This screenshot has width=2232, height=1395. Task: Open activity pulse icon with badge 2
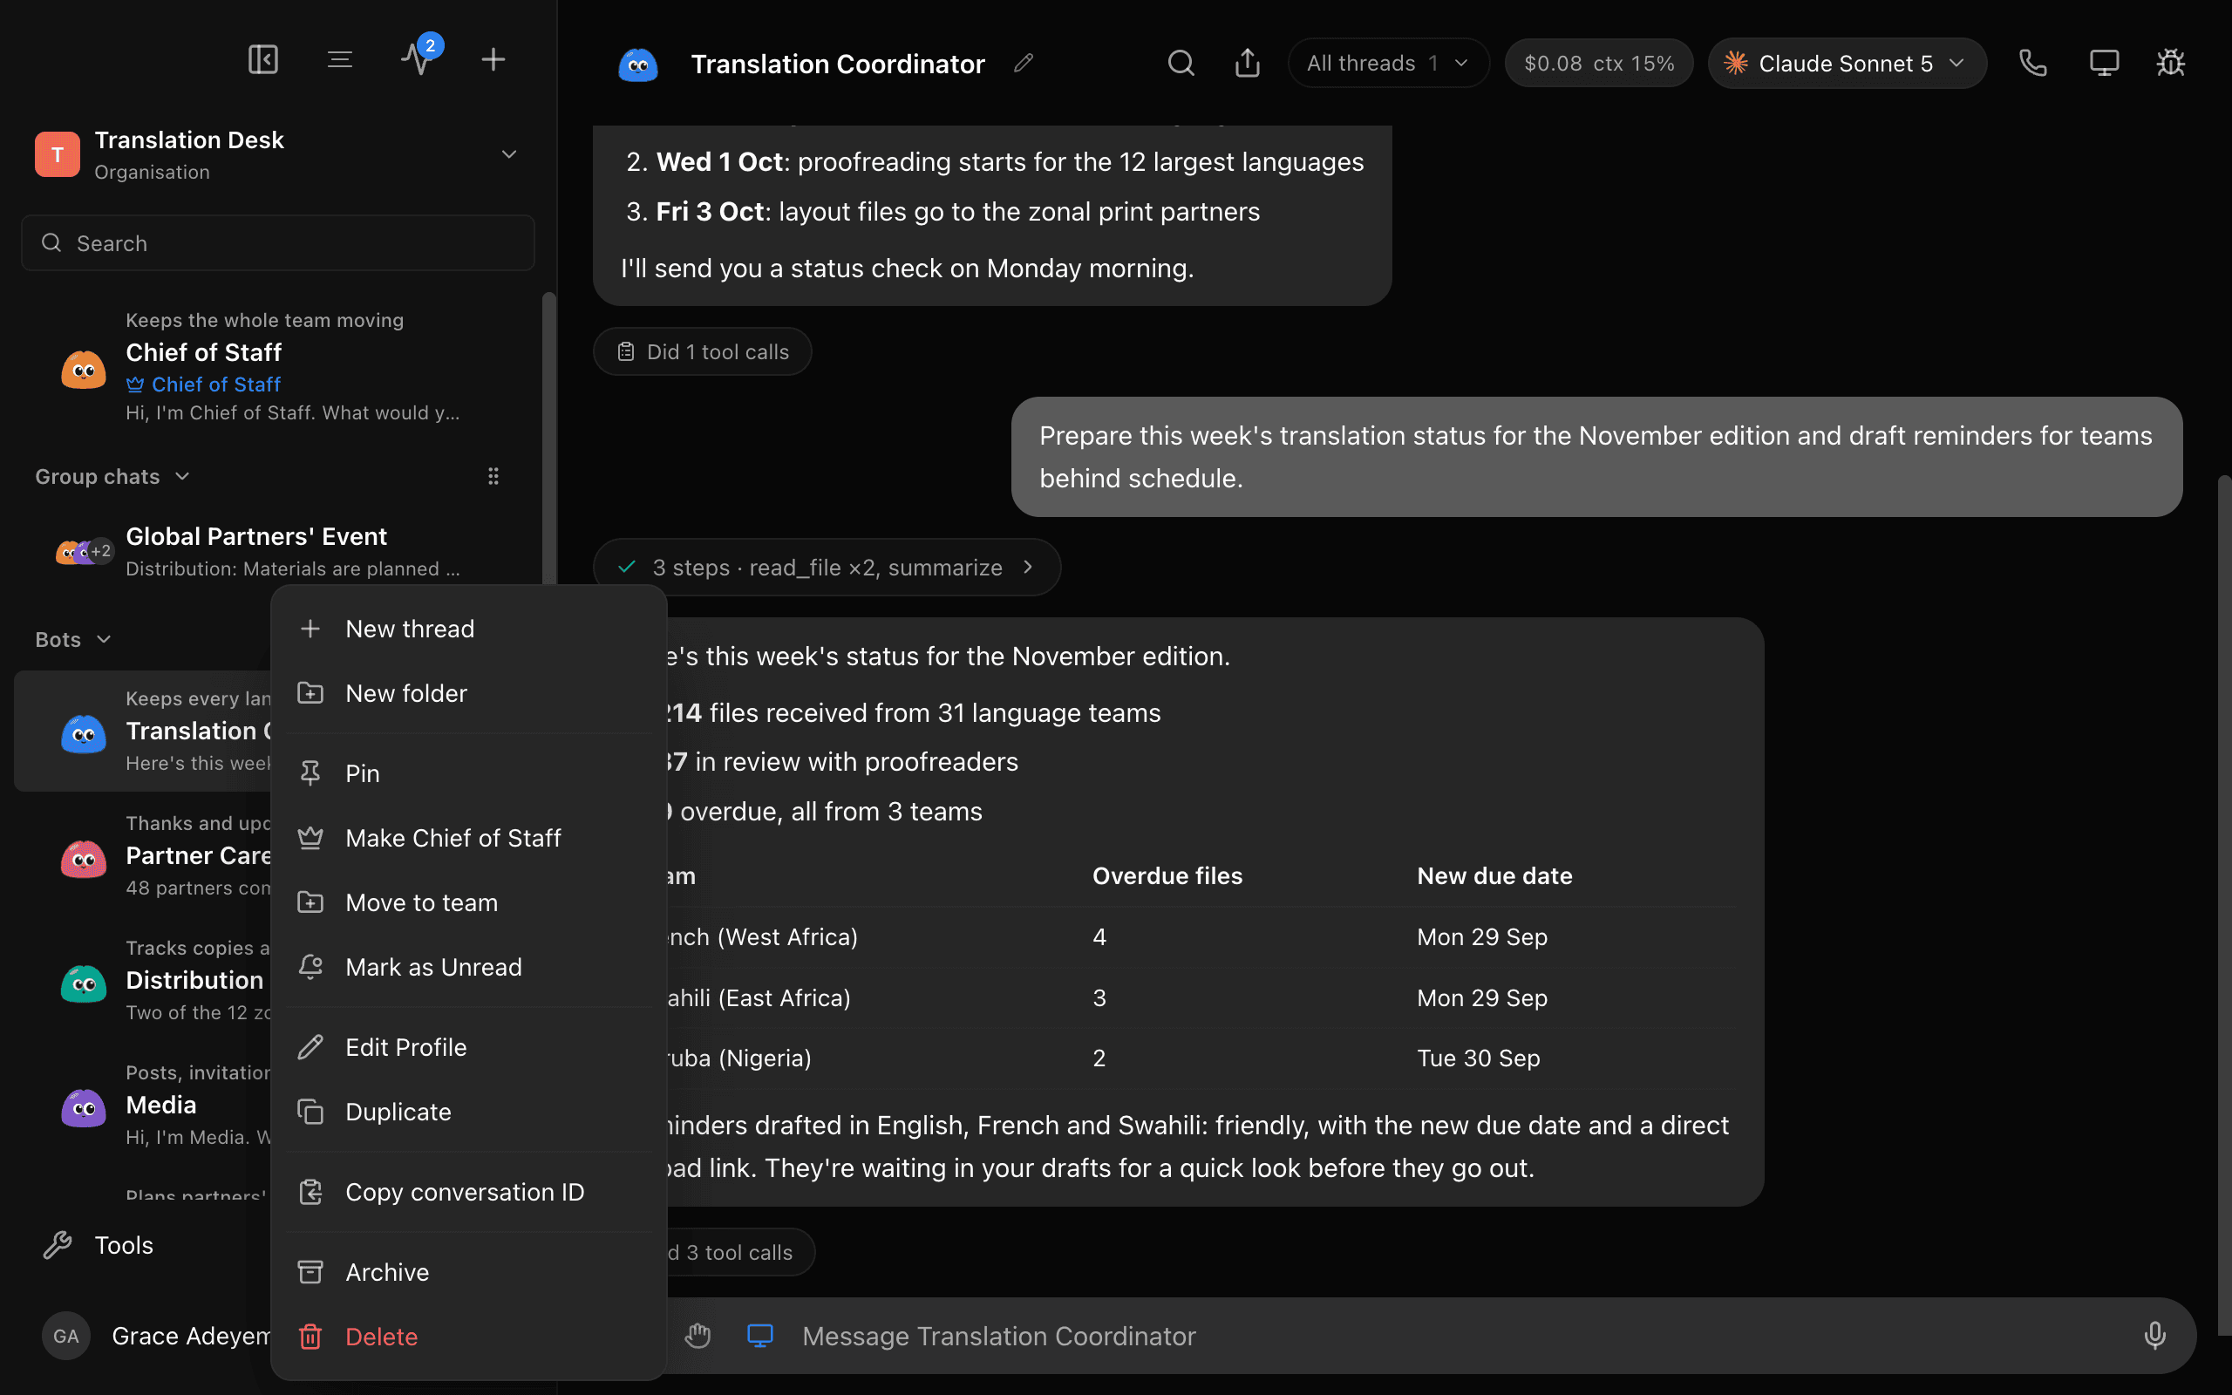pyautogui.click(x=418, y=60)
